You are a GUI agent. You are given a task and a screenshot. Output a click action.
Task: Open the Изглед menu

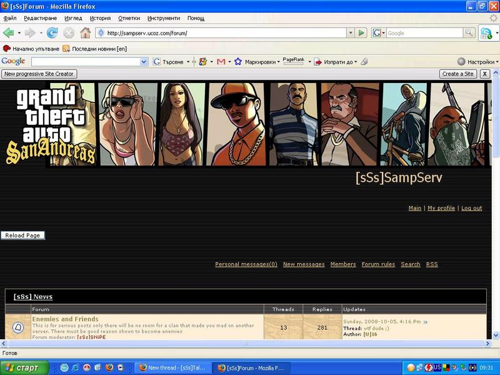coord(73,18)
